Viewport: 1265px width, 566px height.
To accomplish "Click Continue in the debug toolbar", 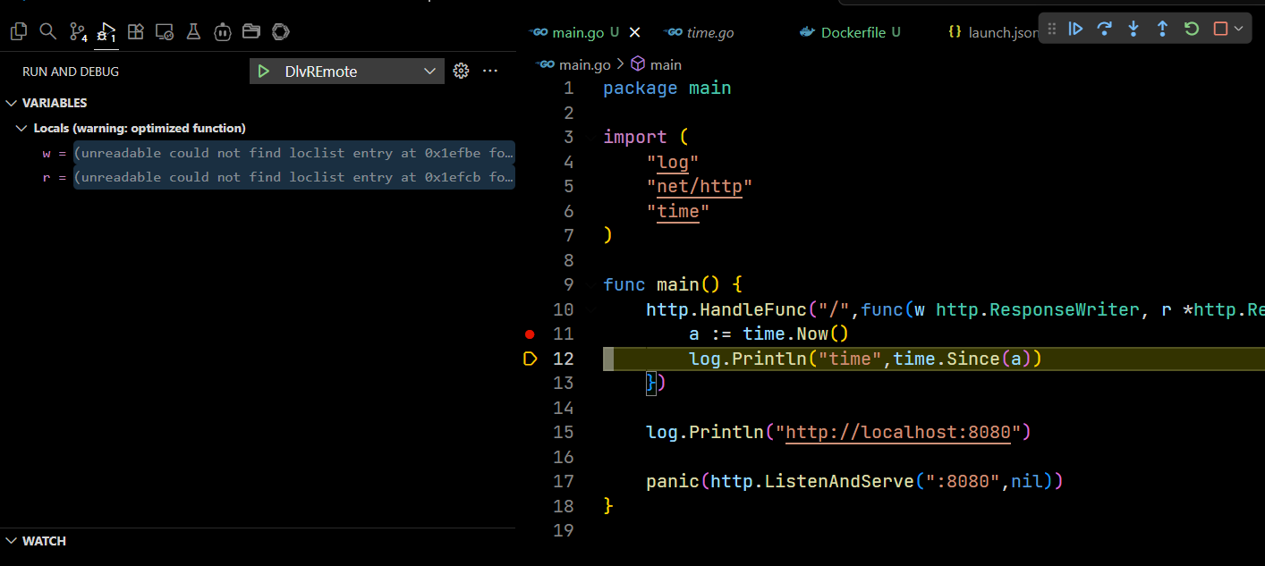I will [1076, 30].
